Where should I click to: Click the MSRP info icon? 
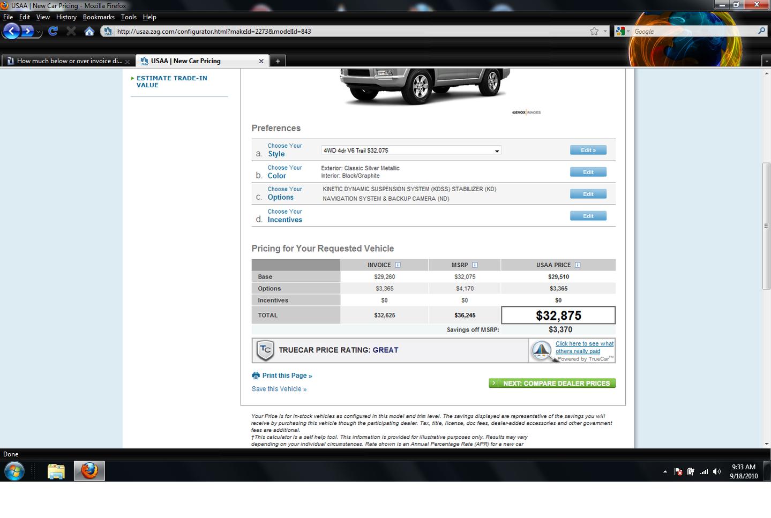pyautogui.click(x=475, y=265)
